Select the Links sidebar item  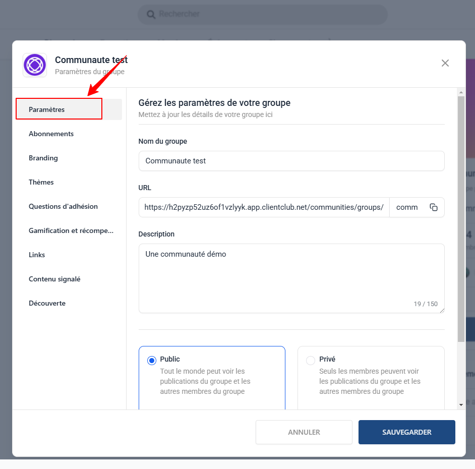(x=37, y=255)
